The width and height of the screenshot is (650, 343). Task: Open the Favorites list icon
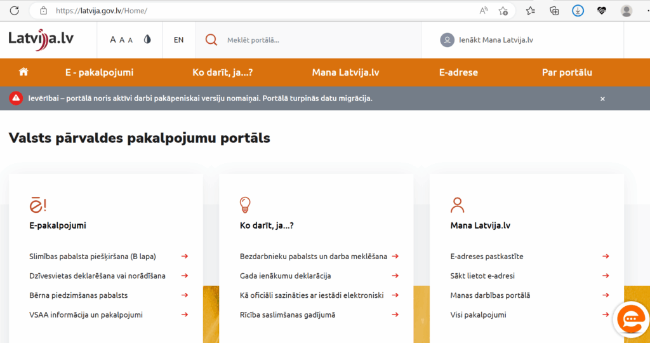pos(530,11)
